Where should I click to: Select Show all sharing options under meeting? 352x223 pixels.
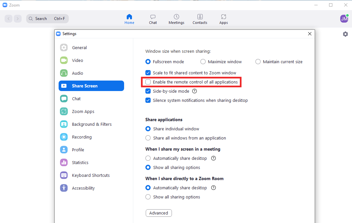(148, 168)
